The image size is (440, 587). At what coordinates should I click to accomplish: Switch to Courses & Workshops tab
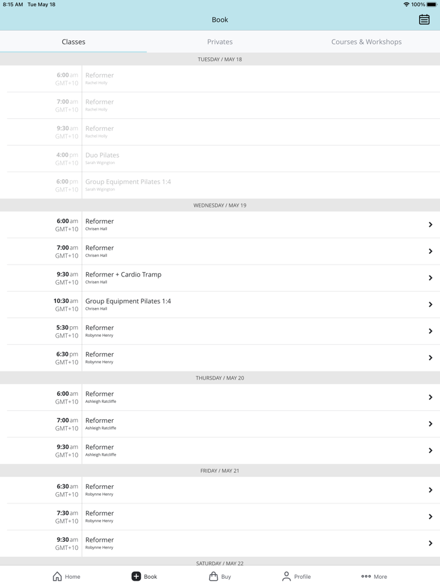click(366, 41)
